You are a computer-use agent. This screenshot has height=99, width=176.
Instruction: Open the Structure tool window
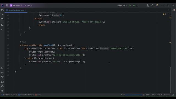coord(2,25)
